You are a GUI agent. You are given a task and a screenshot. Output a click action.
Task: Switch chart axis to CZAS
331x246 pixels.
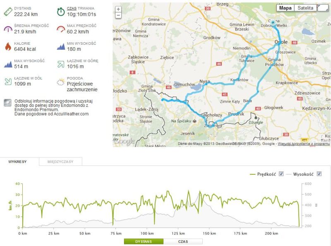[183, 241]
